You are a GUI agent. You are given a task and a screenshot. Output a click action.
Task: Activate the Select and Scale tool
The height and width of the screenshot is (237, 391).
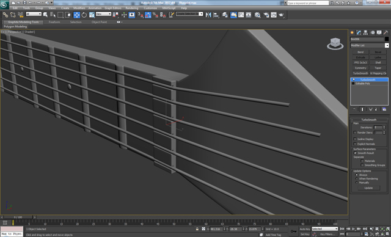click(92, 15)
